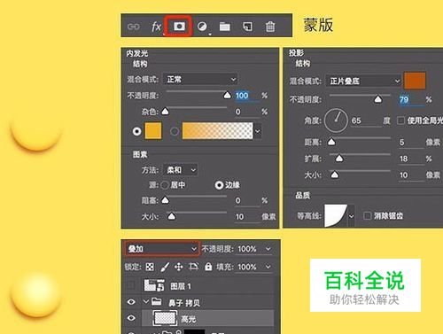This screenshot has height=334, width=443.
Task: Click the 内发光 大小 slider handle
Action: pyautogui.click(x=172, y=216)
